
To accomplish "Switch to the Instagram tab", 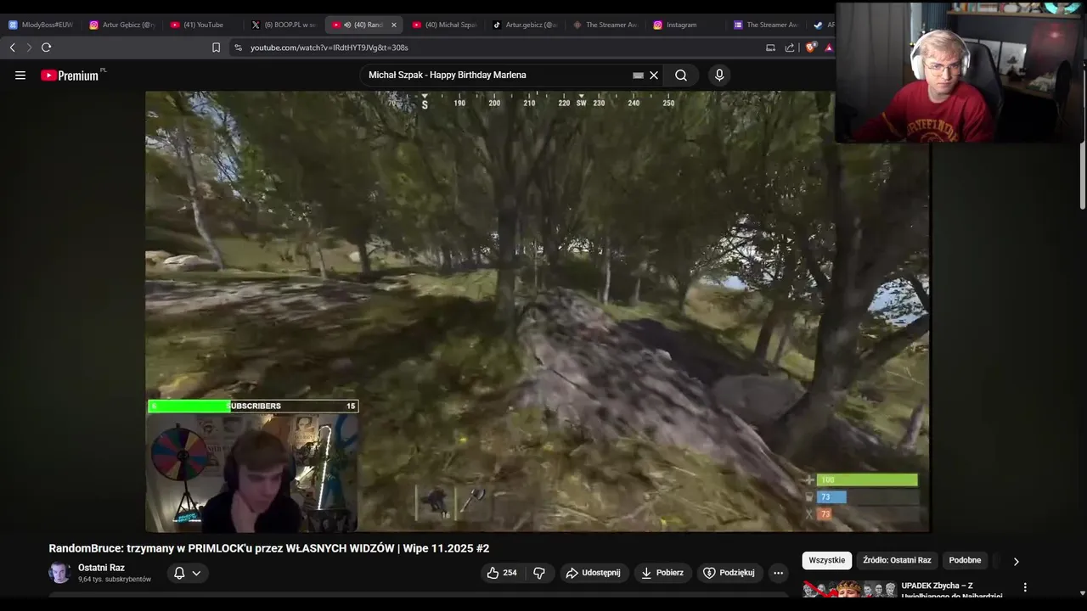I will pyautogui.click(x=686, y=25).
